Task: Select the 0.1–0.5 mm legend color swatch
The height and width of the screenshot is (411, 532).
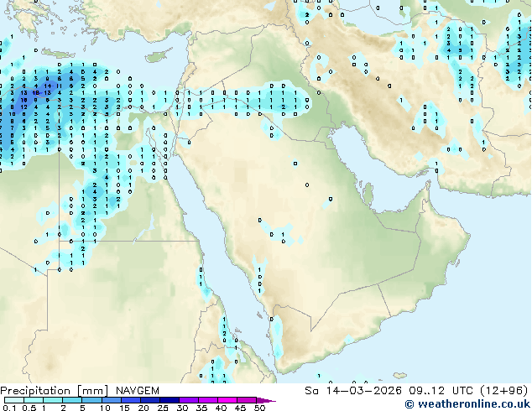Action: [14, 400]
